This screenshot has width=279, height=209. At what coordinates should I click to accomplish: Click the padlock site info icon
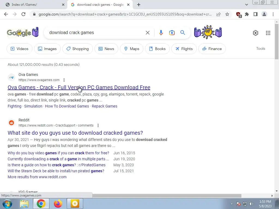pos(34,14)
